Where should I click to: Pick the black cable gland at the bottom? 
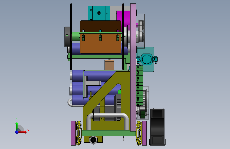pos(93,140)
